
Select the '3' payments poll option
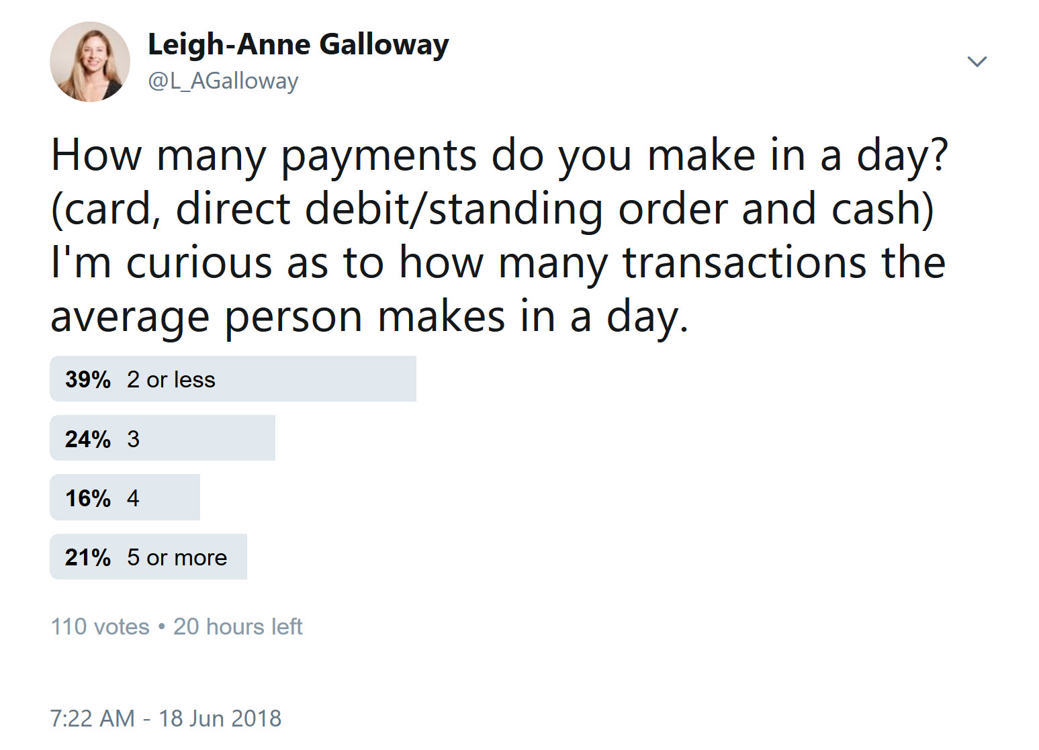tap(163, 438)
